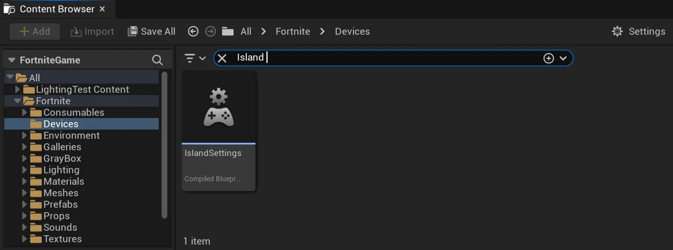Open the IslandSettings asset thumbnail
The height and width of the screenshot is (250, 673).
[x=218, y=107]
